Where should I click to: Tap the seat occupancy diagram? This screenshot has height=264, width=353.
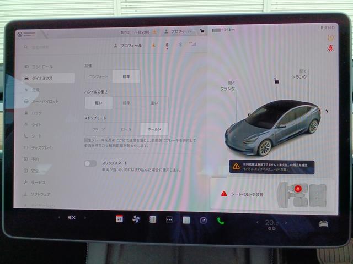pos(302,195)
